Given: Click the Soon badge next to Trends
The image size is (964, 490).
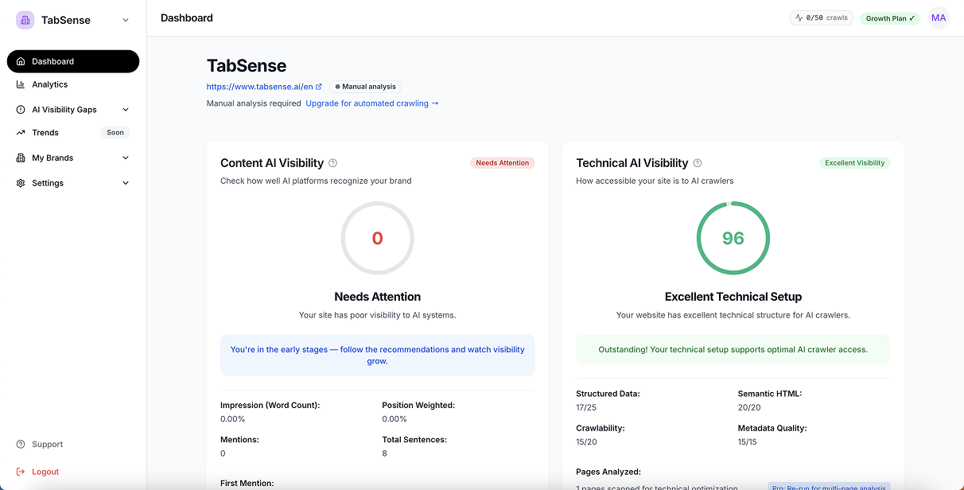Looking at the screenshot, I should pyautogui.click(x=115, y=133).
